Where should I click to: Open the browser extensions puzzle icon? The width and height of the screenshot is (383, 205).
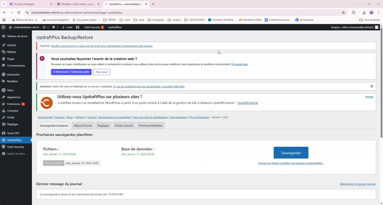354,13
